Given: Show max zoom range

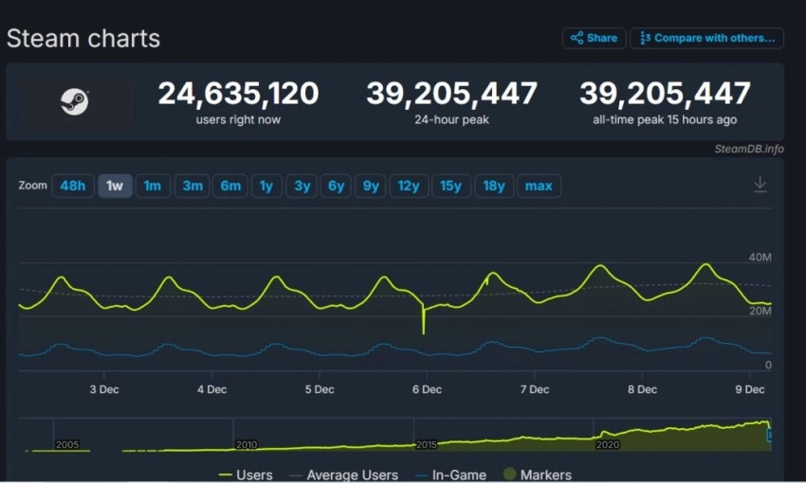Looking at the screenshot, I should click(x=539, y=186).
